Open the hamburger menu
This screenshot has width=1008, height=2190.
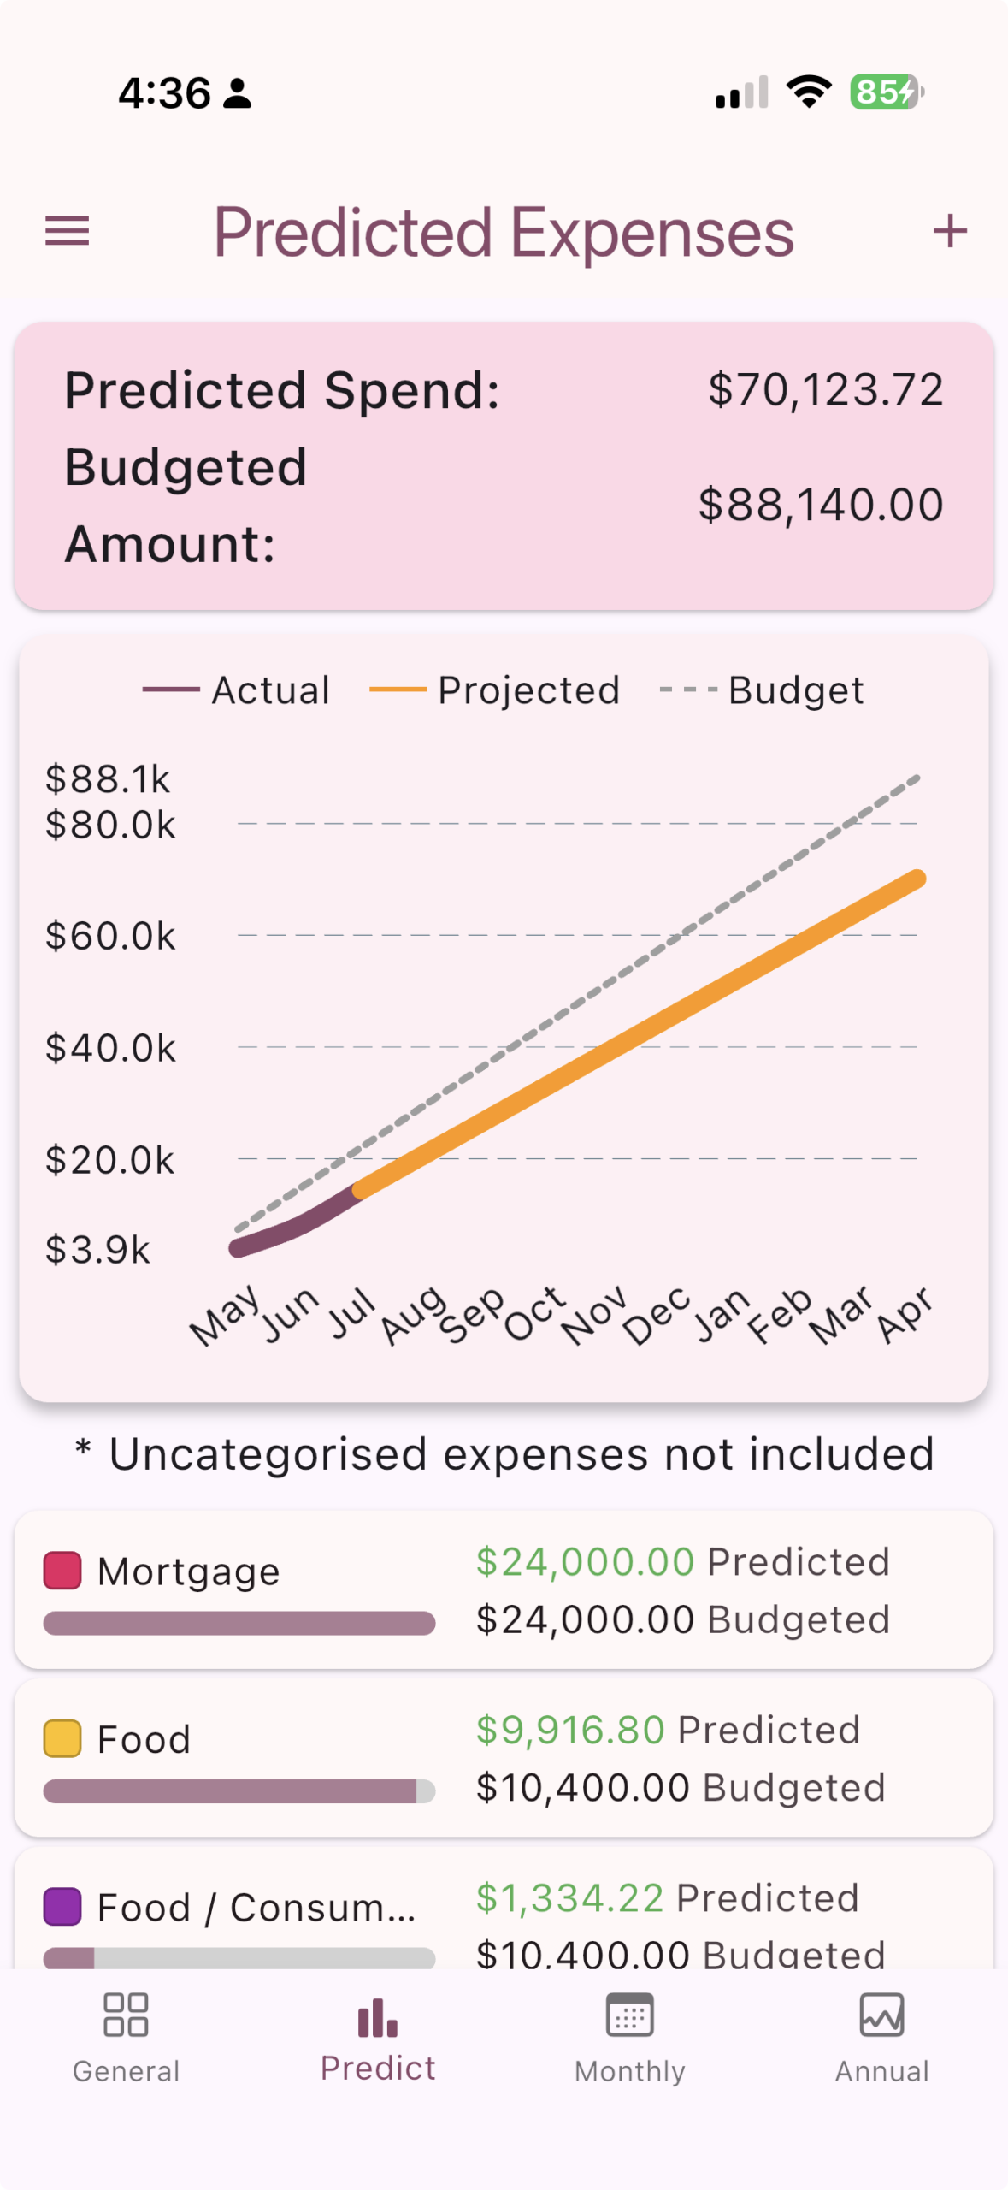[67, 231]
